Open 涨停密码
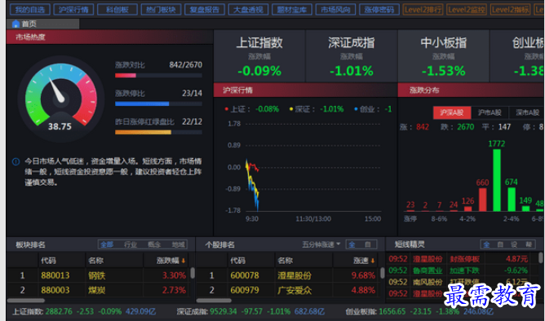545x321 pixels. coord(379,10)
